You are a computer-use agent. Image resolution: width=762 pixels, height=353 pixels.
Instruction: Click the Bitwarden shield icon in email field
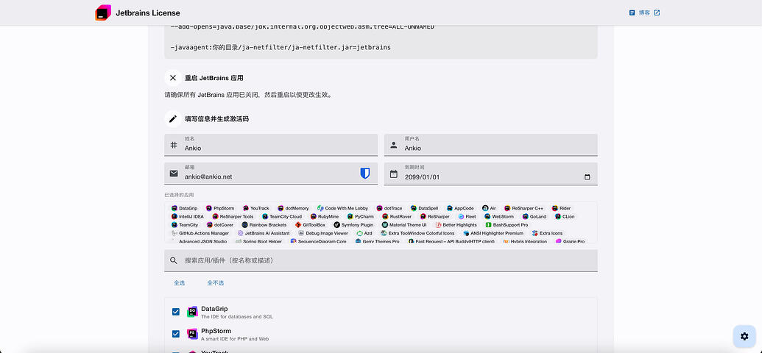[365, 174]
